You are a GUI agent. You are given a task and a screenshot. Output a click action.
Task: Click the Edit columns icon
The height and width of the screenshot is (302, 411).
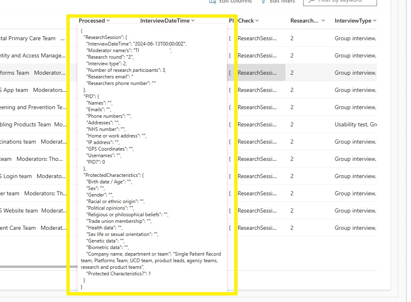pos(212,2)
